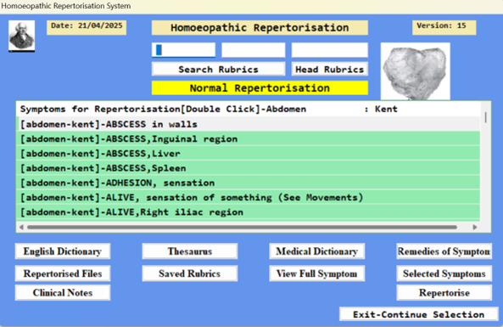Click the View Full Symptom button
Screen dimensions: 503x327
(x=317, y=273)
